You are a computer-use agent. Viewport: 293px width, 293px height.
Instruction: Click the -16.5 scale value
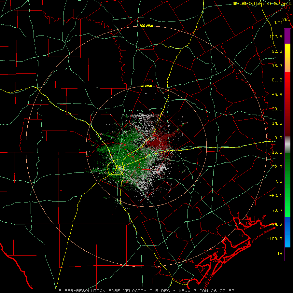point(276,152)
